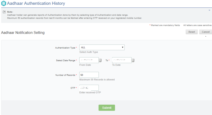The width and height of the screenshot is (212, 115).
Task: Click the 'Enter received OTP' hint
Action: tap(90, 92)
